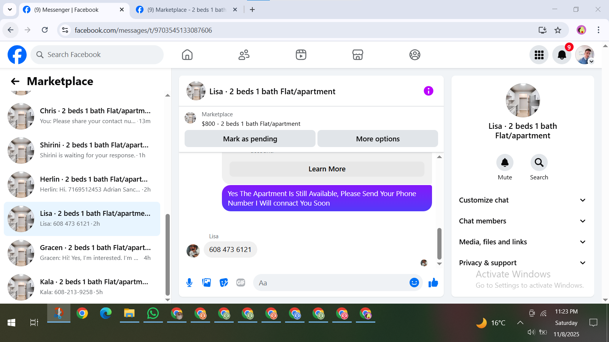
Task: Click the Search Facebook field
Action: coord(97,55)
